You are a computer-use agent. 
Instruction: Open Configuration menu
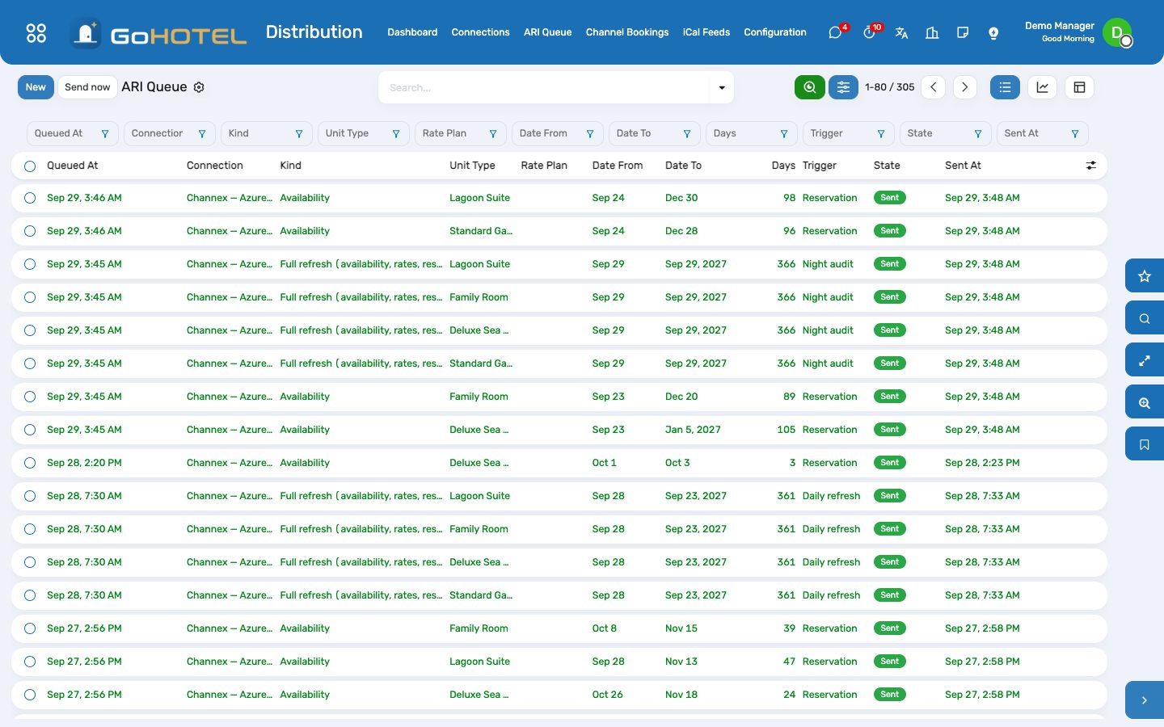[x=775, y=32]
